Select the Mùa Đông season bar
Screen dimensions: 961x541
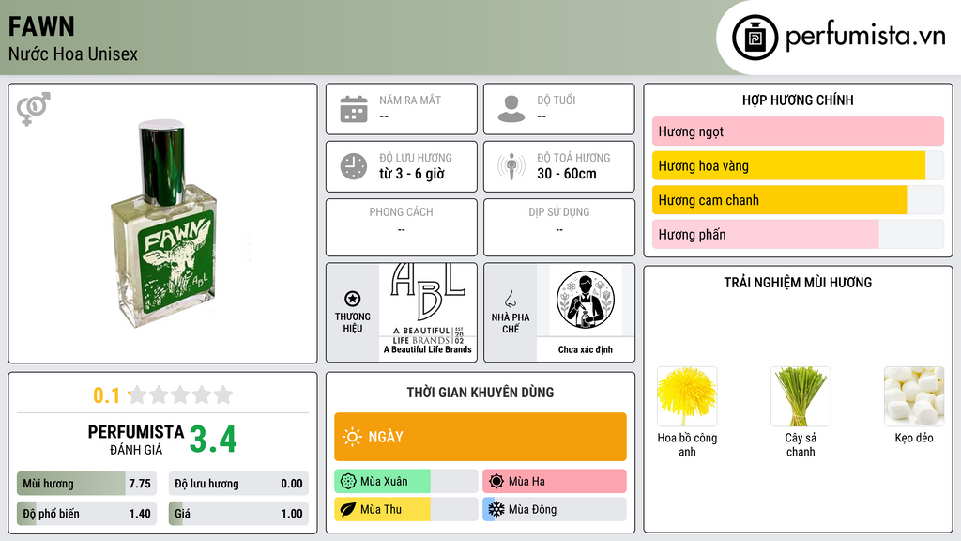(555, 509)
